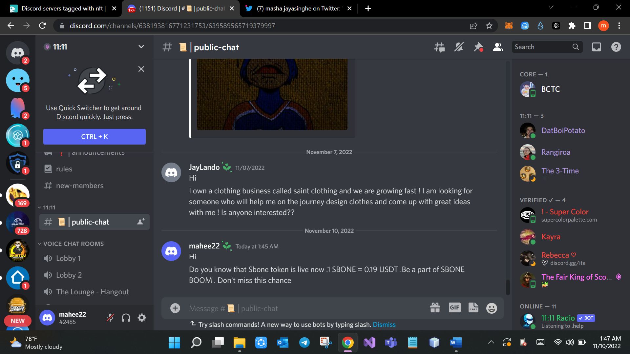Screen dimensions: 630x354
Task: Join Lobby 1 voice channel
Action: [x=94, y=258]
